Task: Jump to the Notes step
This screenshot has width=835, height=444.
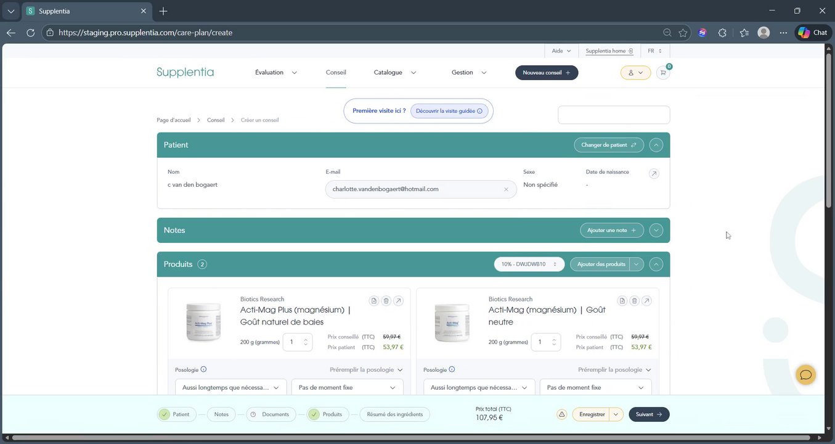Action: (221, 414)
